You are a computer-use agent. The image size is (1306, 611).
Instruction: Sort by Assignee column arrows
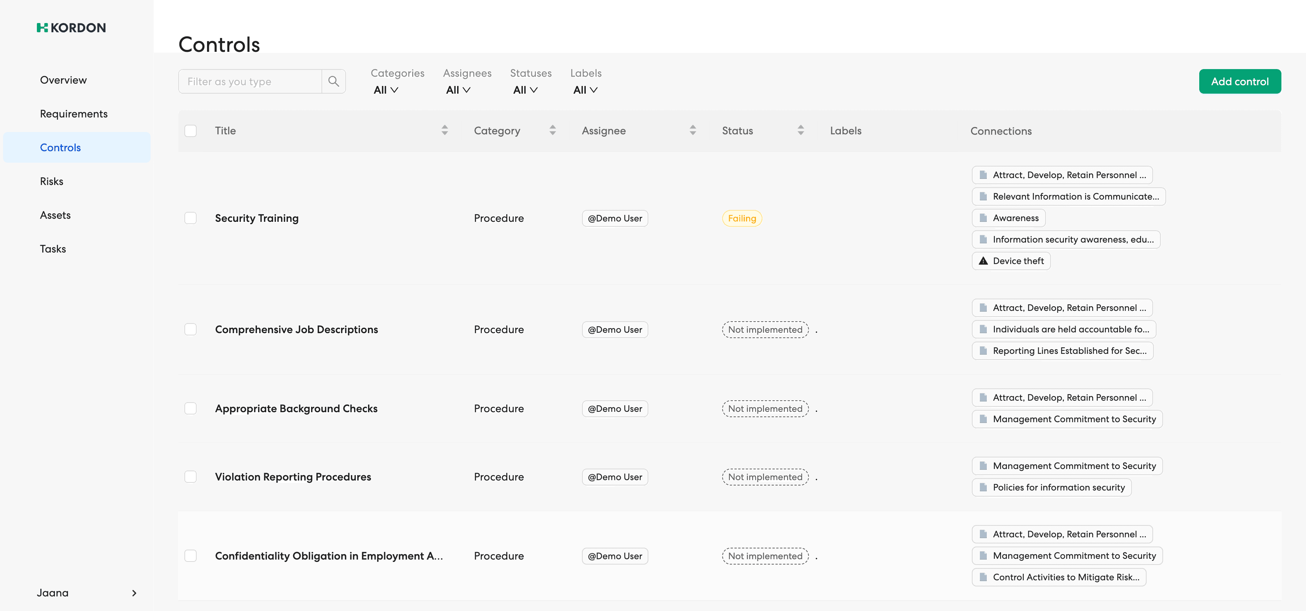click(x=692, y=130)
